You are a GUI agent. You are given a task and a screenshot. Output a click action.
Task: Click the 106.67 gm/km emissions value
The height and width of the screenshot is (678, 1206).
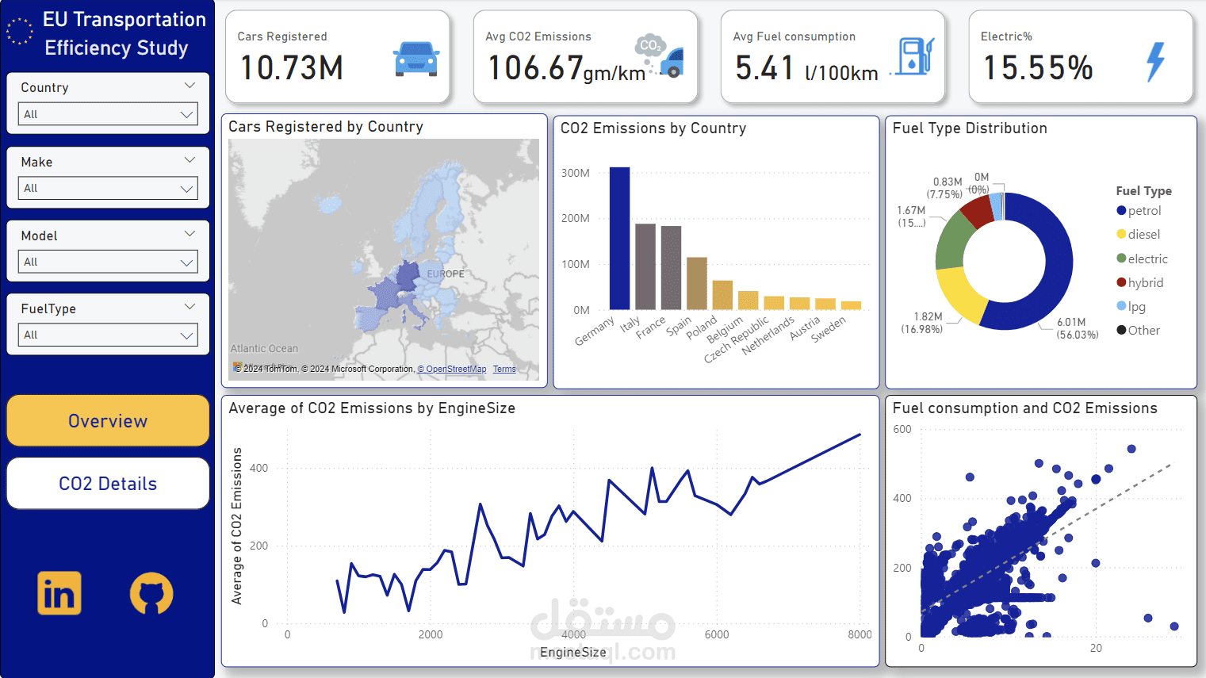pyautogui.click(x=566, y=68)
